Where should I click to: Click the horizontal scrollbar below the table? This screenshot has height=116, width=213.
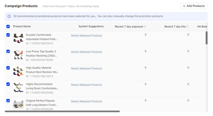(x=62, y=111)
